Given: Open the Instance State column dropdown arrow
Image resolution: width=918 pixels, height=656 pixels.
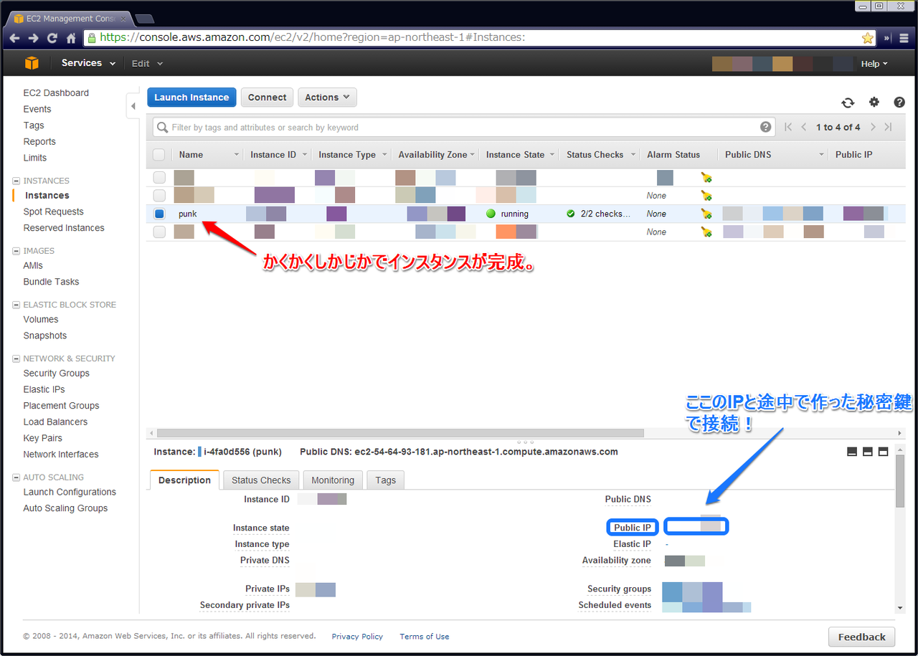Looking at the screenshot, I should pos(553,155).
